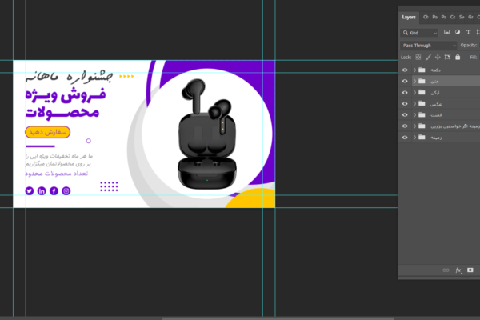480x320 pixels.
Task: Open the Pass Through blend mode dropdown
Action: click(x=427, y=46)
